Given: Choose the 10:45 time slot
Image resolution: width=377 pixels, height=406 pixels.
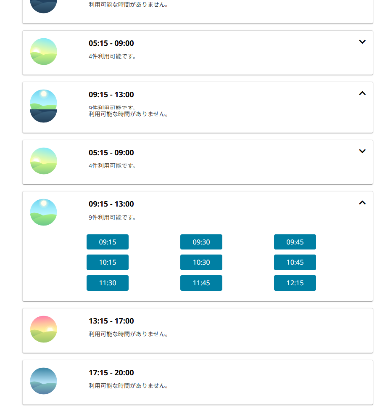Looking at the screenshot, I should (x=295, y=262).
